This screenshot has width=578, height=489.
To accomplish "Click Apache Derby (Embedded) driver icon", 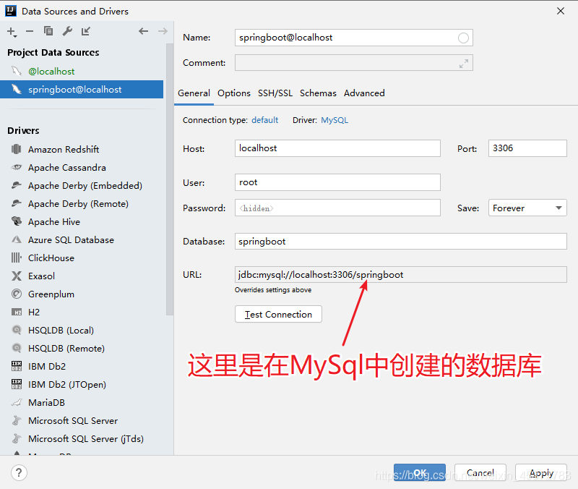I will [x=16, y=185].
